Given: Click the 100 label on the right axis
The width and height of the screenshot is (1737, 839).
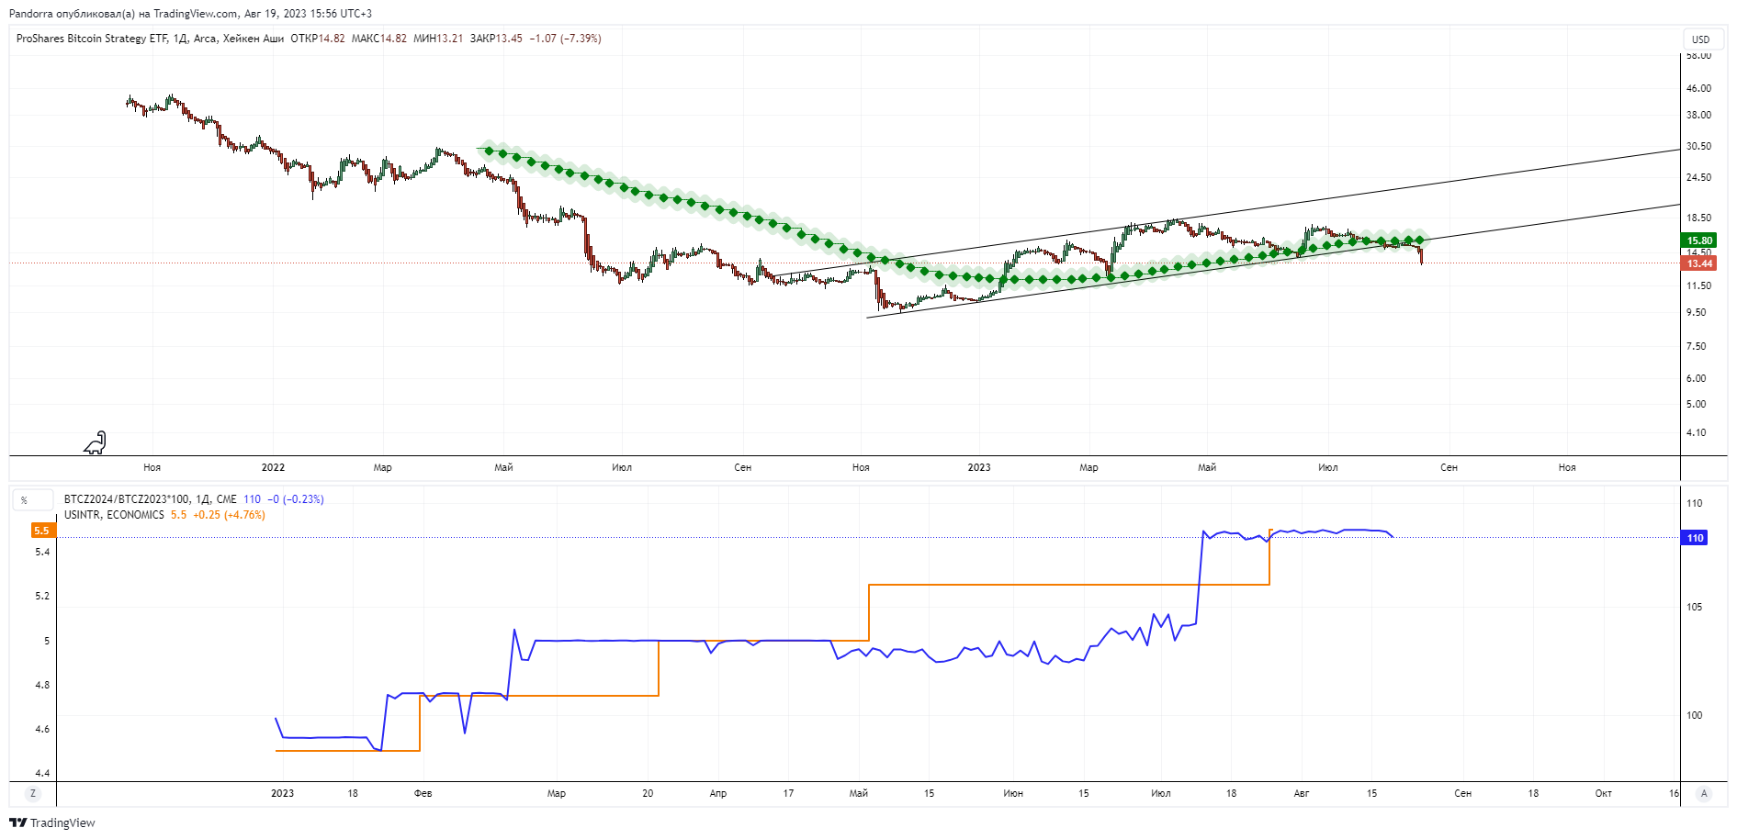Looking at the screenshot, I should [x=1694, y=716].
